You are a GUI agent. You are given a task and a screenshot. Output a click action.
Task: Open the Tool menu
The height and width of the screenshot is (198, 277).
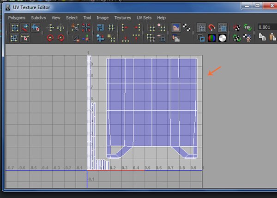click(x=87, y=18)
